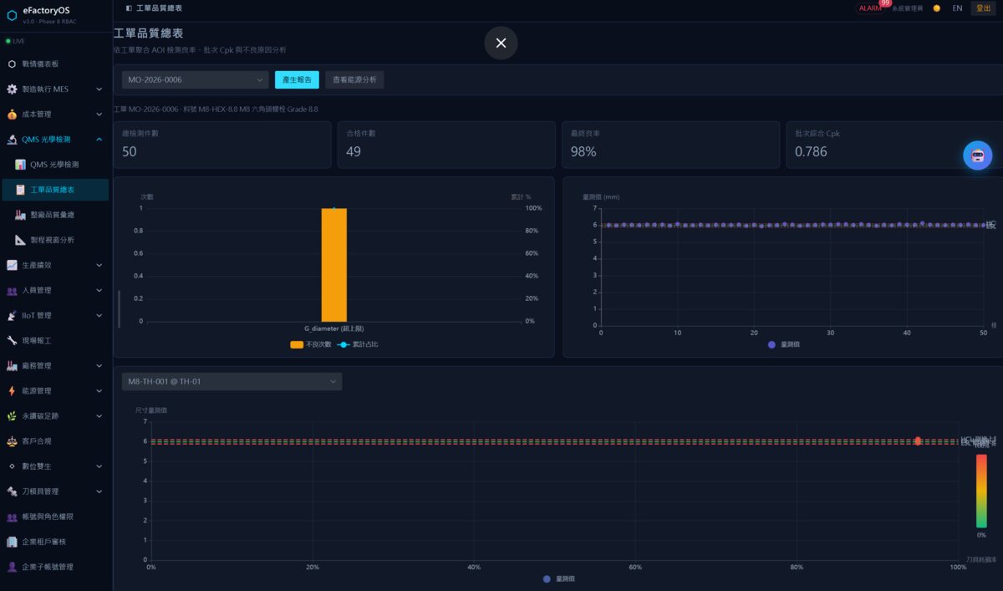
Task: Click the 查看能源分析 button
Action: pyautogui.click(x=354, y=80)
